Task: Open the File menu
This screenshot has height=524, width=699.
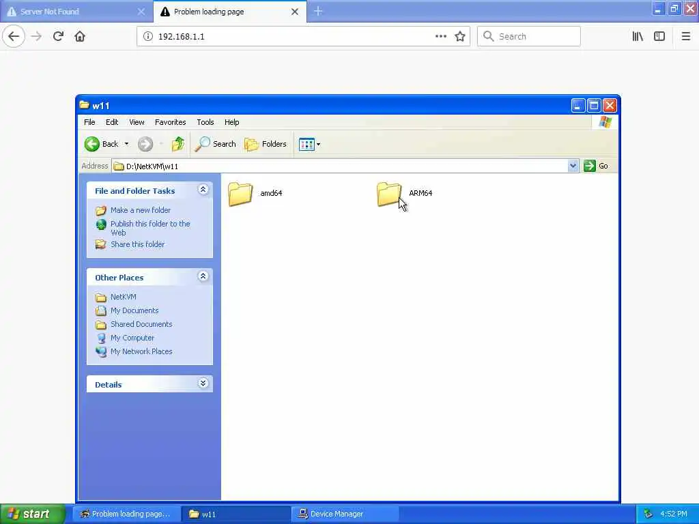Action: (89, 122)
